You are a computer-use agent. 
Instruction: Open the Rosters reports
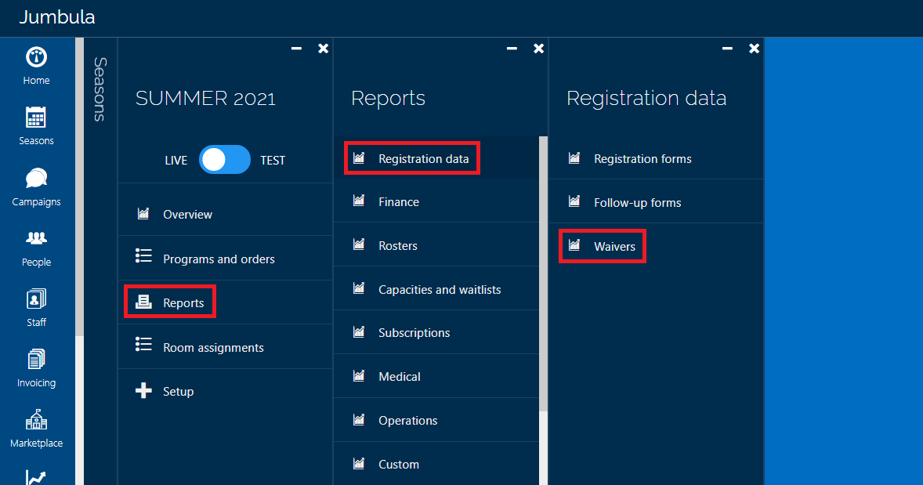tap(436, 245)
